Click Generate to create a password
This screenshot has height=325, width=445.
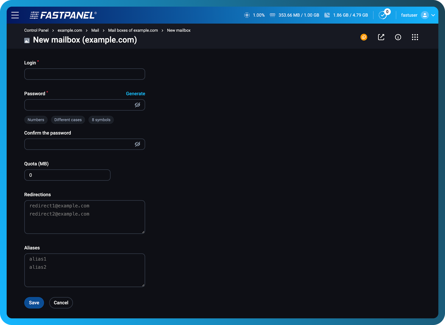tap(135, 94)
